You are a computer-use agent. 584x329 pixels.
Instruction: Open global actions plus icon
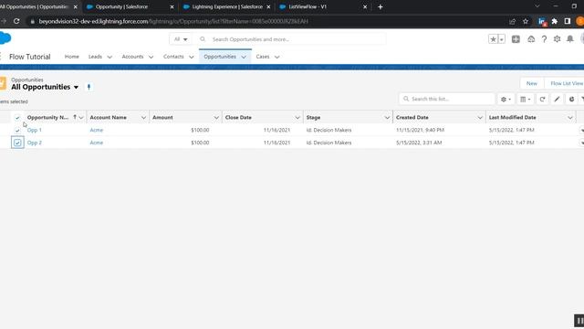point(516,39)
